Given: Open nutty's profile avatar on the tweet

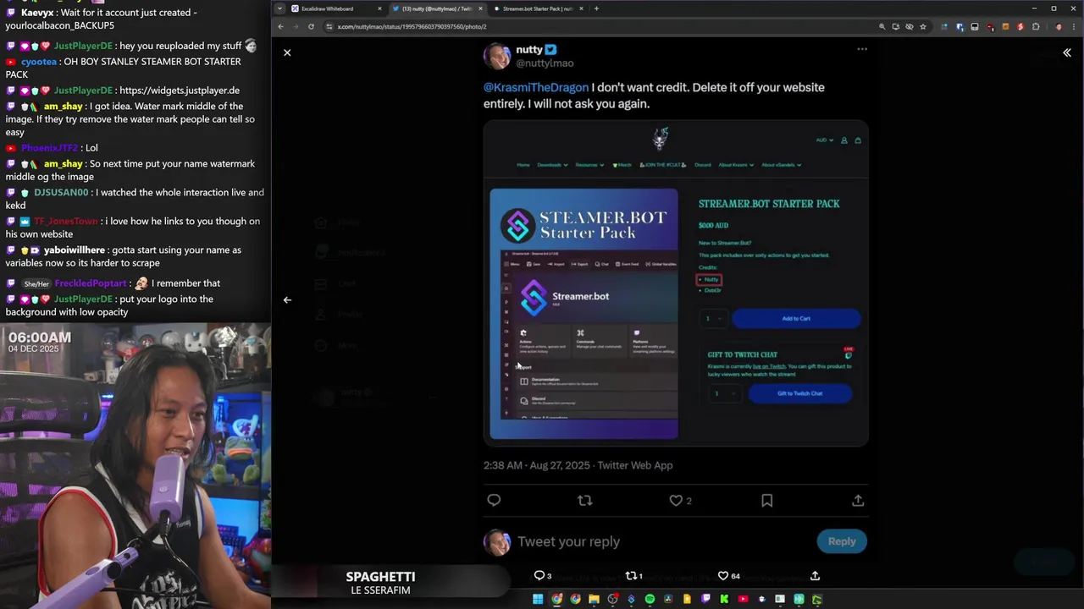Looking at the screenshot, I should click(497, 56).
